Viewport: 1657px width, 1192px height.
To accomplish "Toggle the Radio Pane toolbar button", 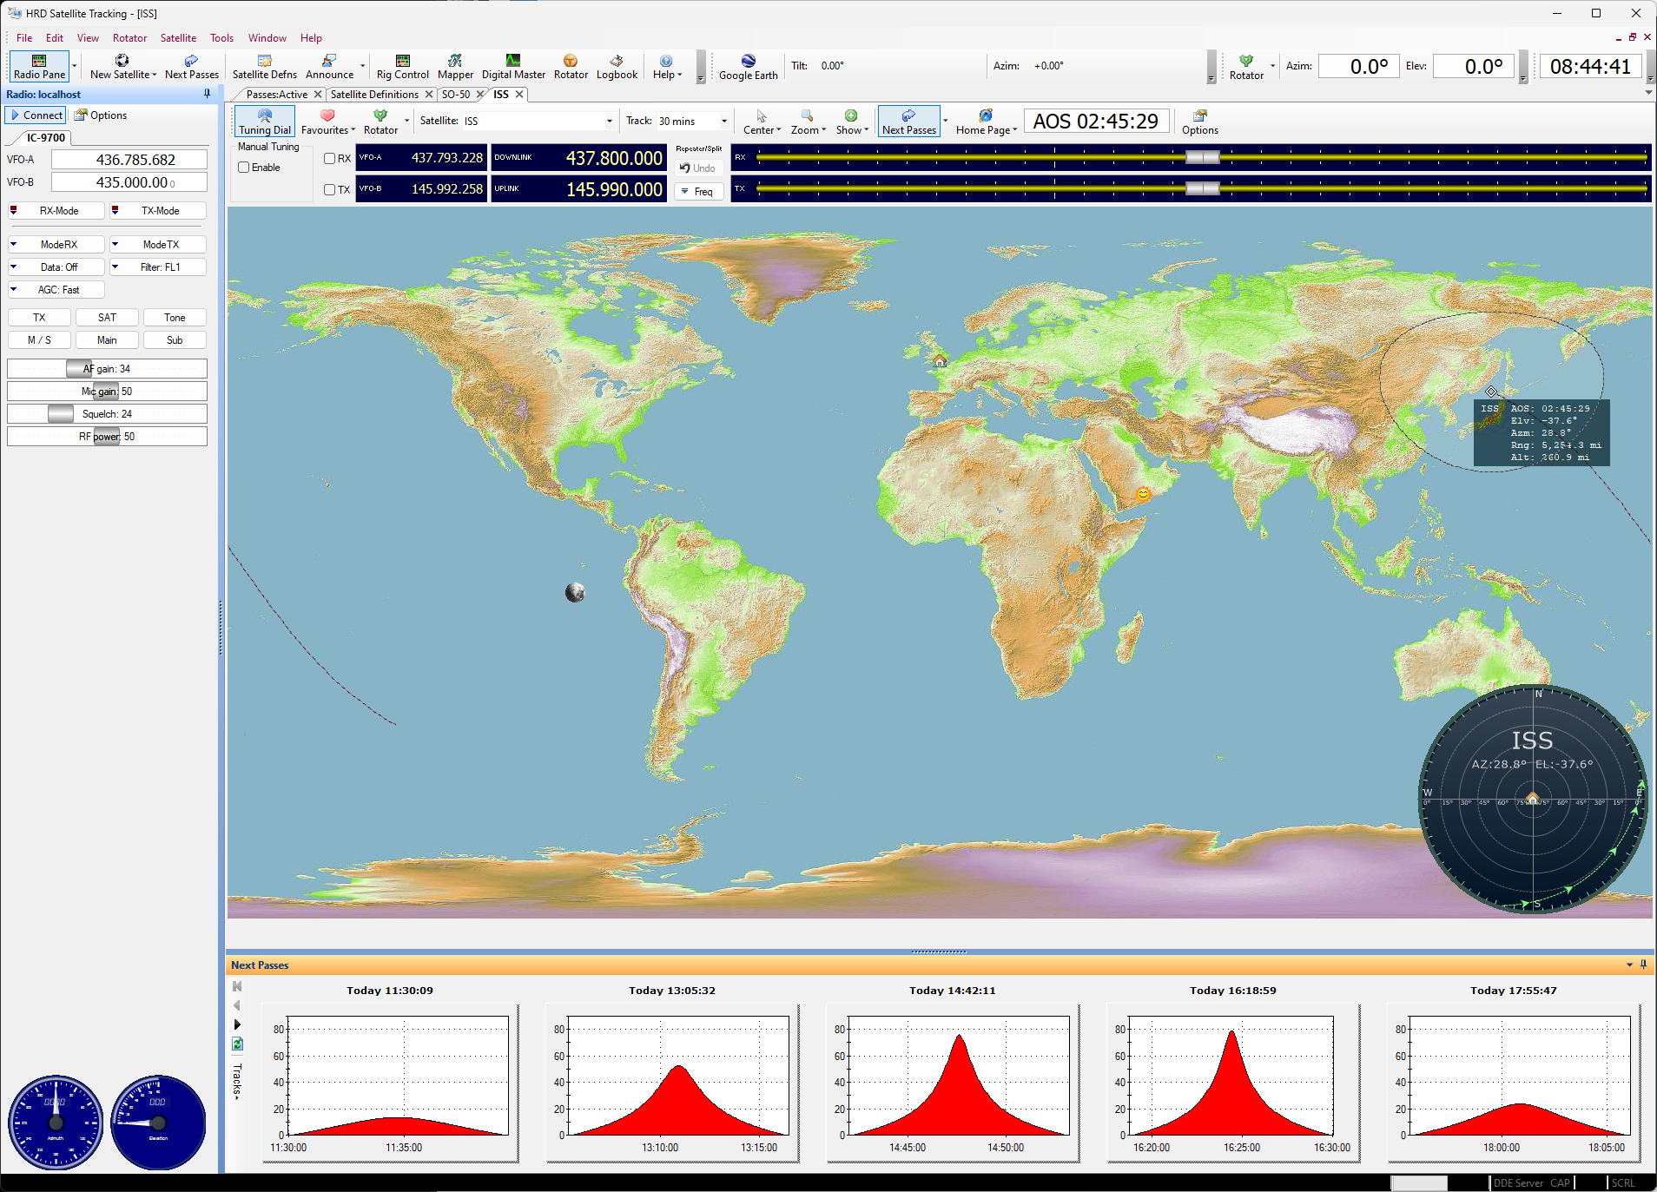I will click(x=39, y=66).
